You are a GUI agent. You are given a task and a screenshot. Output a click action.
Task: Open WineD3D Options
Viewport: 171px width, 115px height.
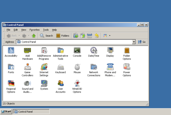pos(77,87)
